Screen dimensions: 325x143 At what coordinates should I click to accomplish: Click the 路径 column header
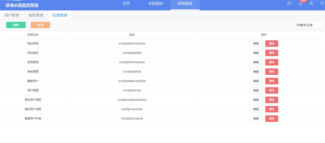click(x=132, y=35)
